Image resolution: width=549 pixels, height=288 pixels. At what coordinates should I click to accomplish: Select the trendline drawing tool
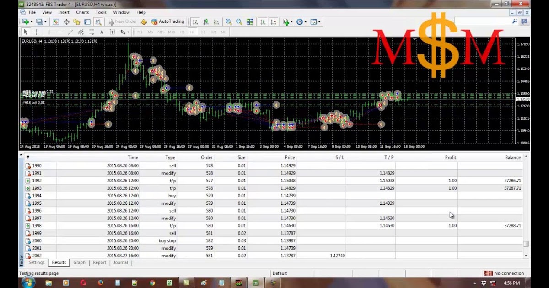70,32
